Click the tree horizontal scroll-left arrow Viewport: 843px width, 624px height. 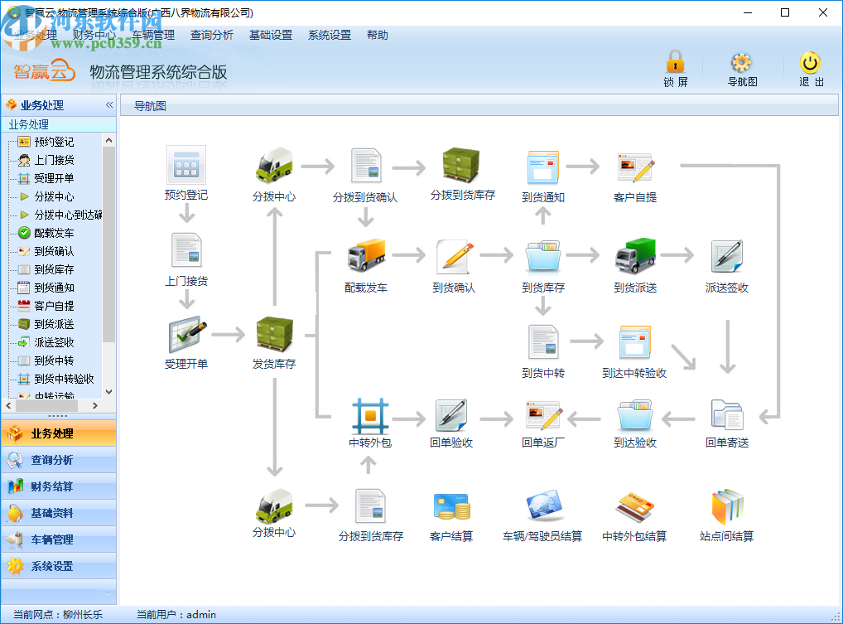coord(8,405)
